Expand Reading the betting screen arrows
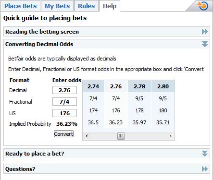The width and height of the screenshot is (213, 180). (x=205, y=32)
